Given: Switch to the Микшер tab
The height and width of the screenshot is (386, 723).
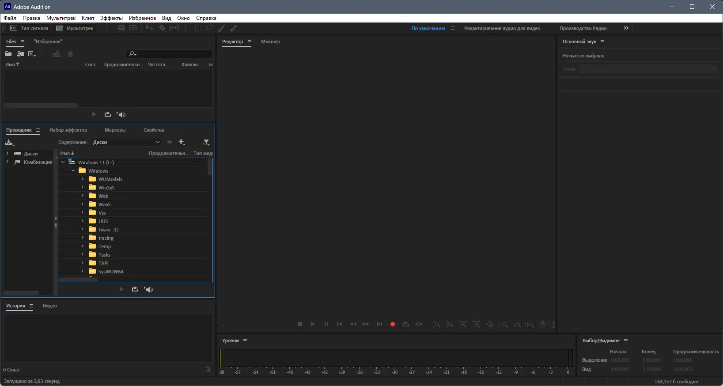Looking at the screenshot, I should pos(270,42).
